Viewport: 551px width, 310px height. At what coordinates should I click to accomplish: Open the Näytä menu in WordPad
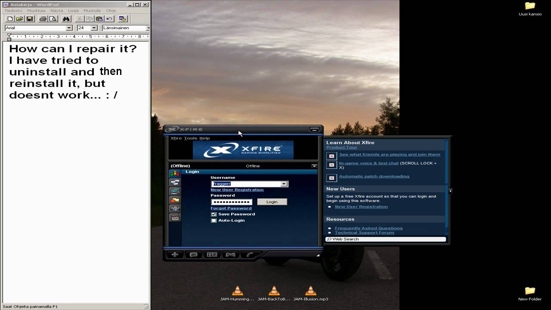57,11
